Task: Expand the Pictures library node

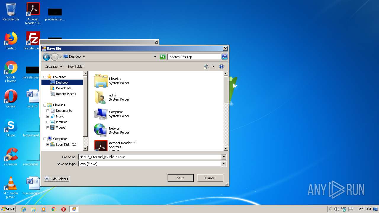Action: click(x=48, y=122)
